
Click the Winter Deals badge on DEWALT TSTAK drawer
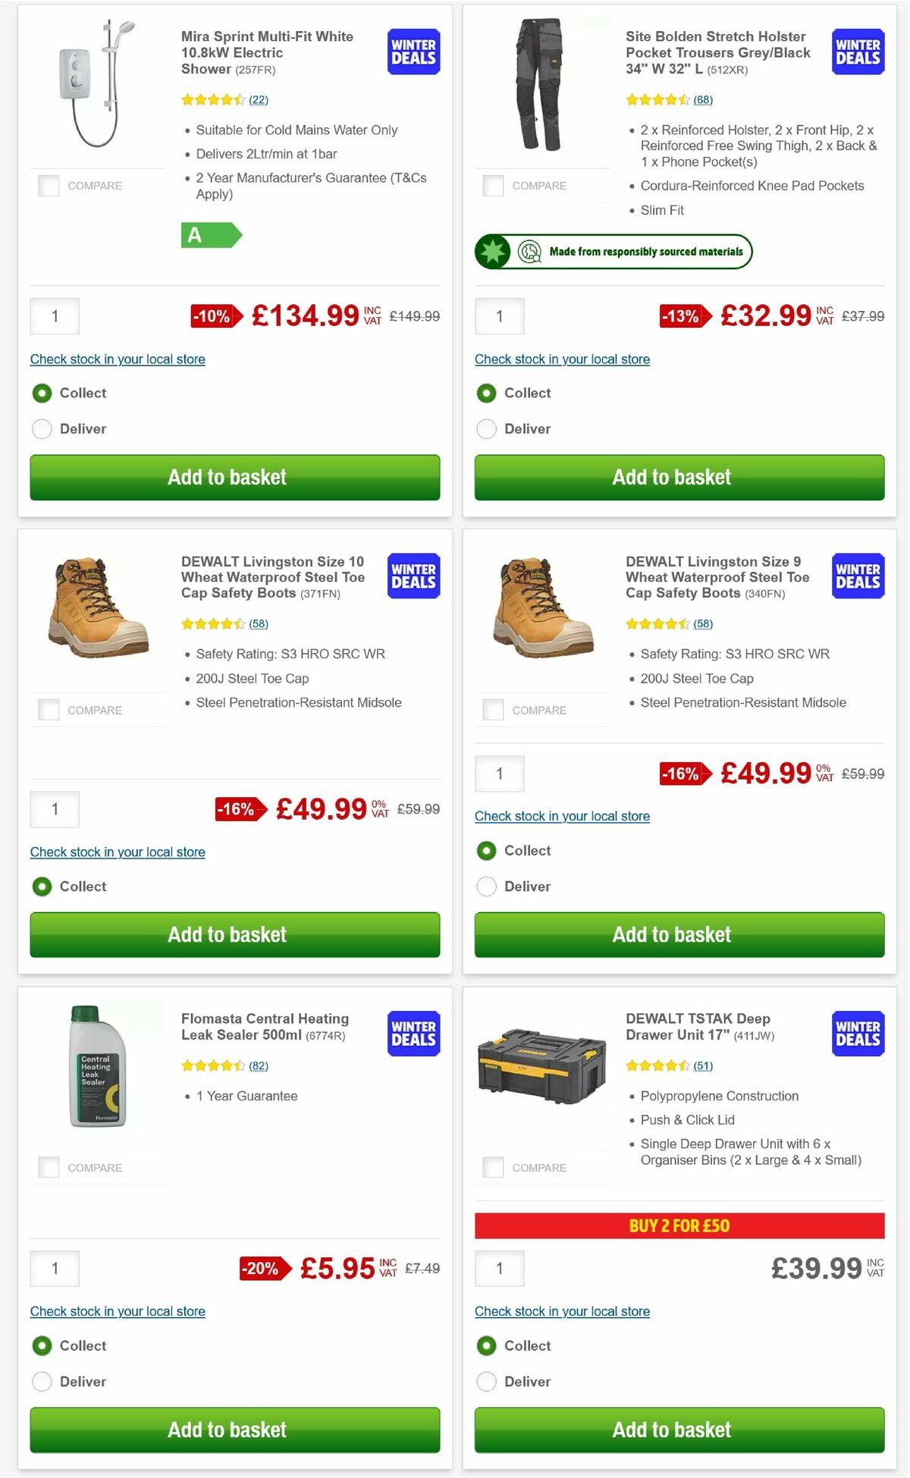point(856,1033)
